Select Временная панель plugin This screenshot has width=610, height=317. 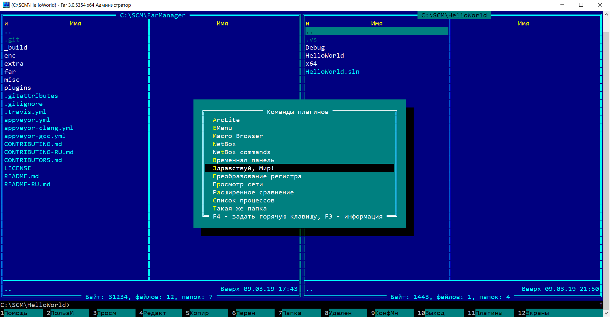pyautogui.click(x=299, y=160)
